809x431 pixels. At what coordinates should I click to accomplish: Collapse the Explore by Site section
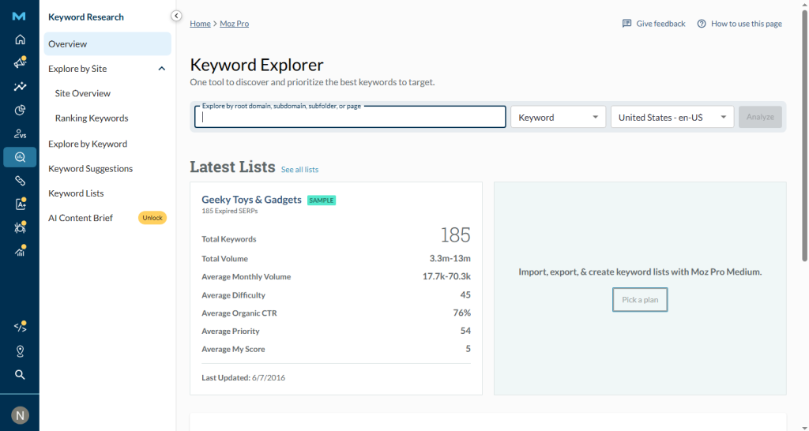(161, 69)
